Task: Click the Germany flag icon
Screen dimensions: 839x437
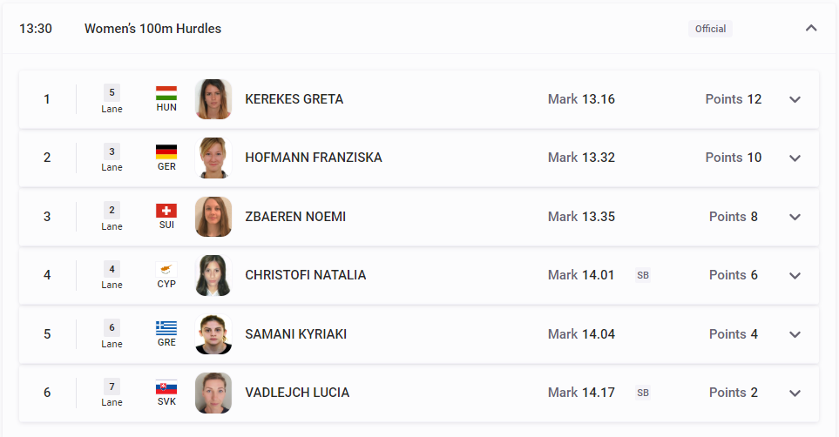Action: pyautogui.click(x=166, y=152)
